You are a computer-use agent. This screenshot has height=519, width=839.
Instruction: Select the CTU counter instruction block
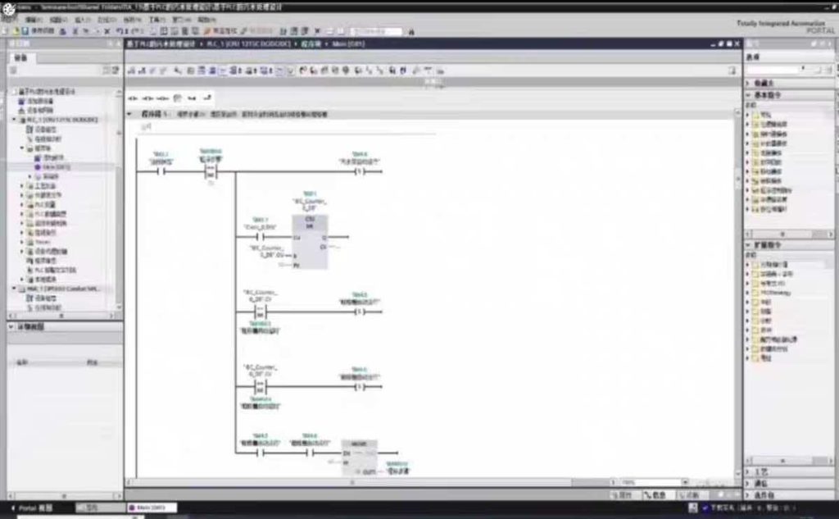pos(310,241)
